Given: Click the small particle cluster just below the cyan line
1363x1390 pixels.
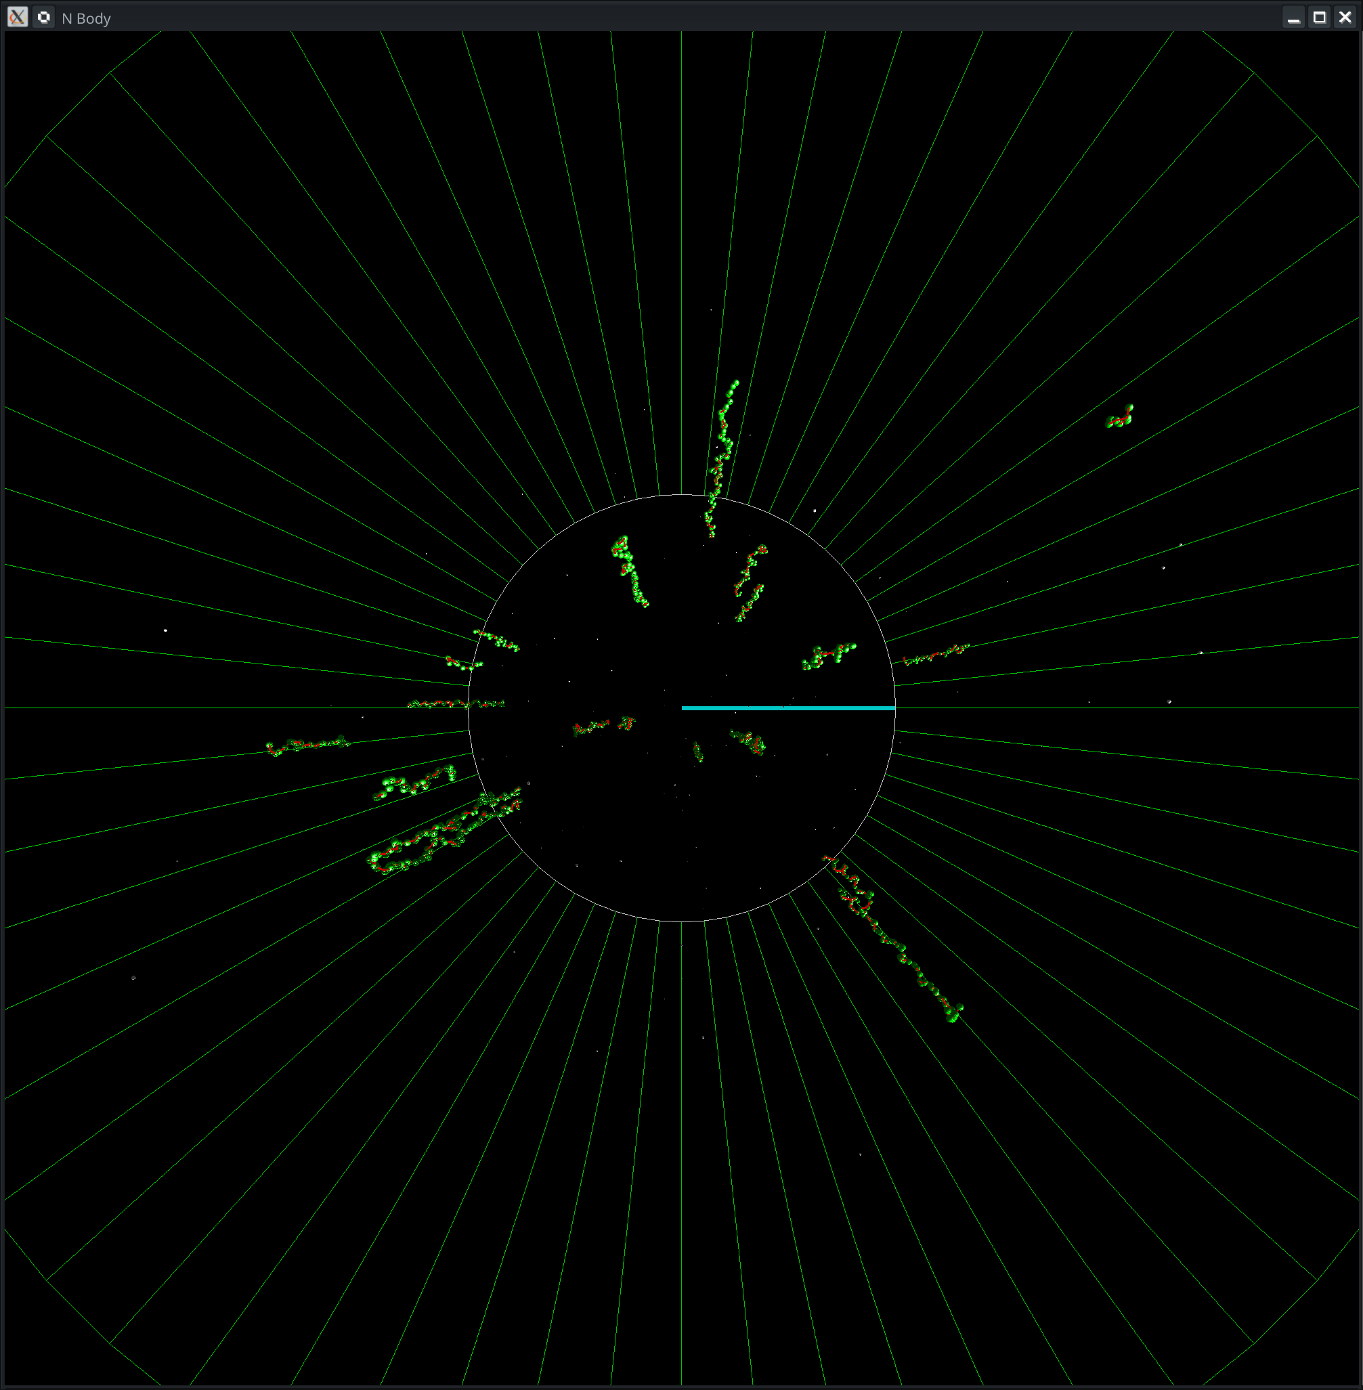Looking at the screenshot, I should pos(750,741).
